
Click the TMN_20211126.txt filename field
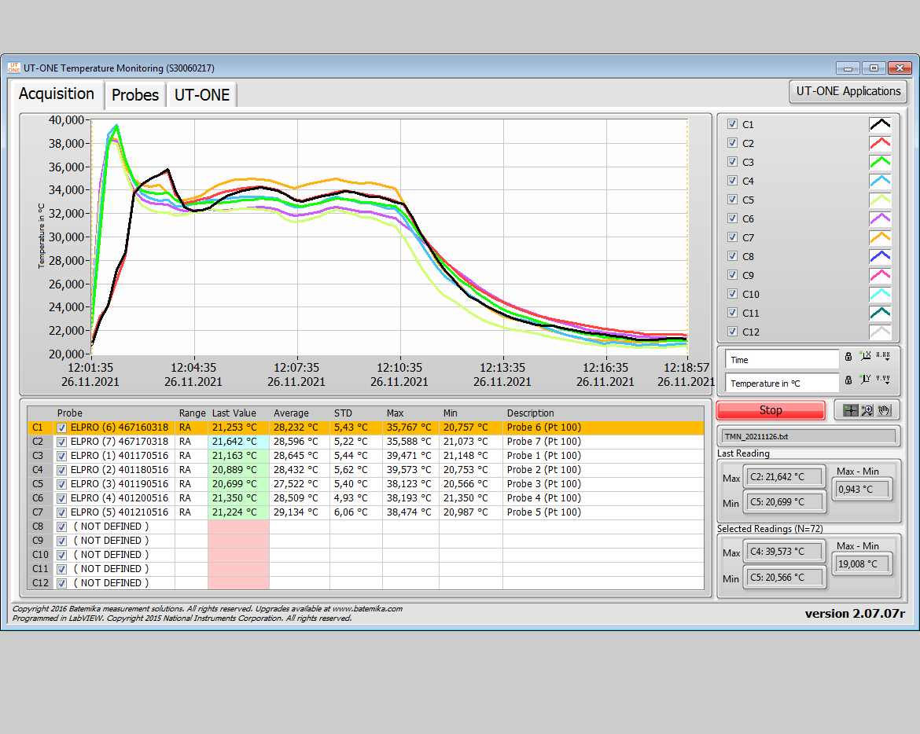click(x=808, y=435)
